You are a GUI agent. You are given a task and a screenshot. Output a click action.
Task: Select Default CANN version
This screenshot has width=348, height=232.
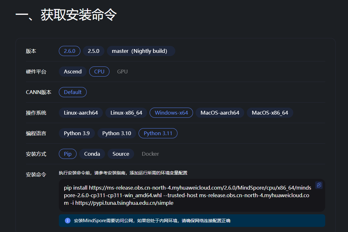point(73,92)
